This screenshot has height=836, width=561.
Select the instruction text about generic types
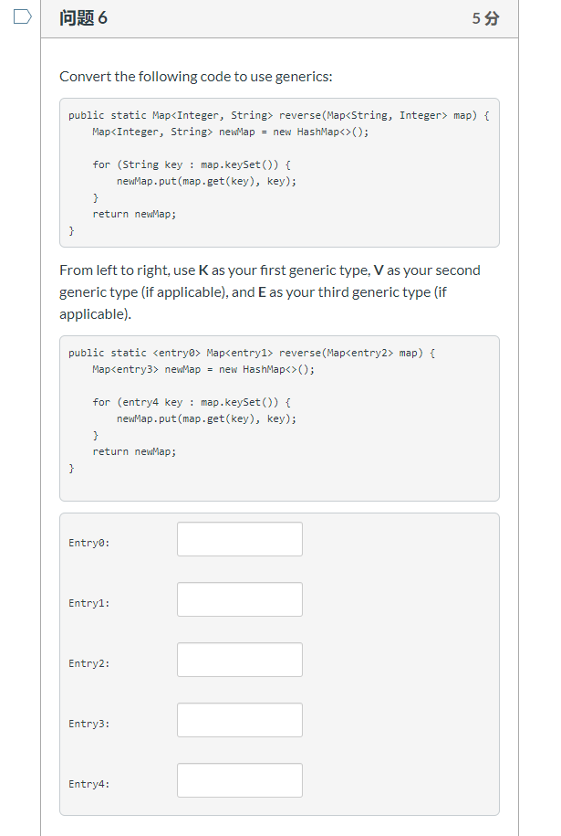coord(270,291)
